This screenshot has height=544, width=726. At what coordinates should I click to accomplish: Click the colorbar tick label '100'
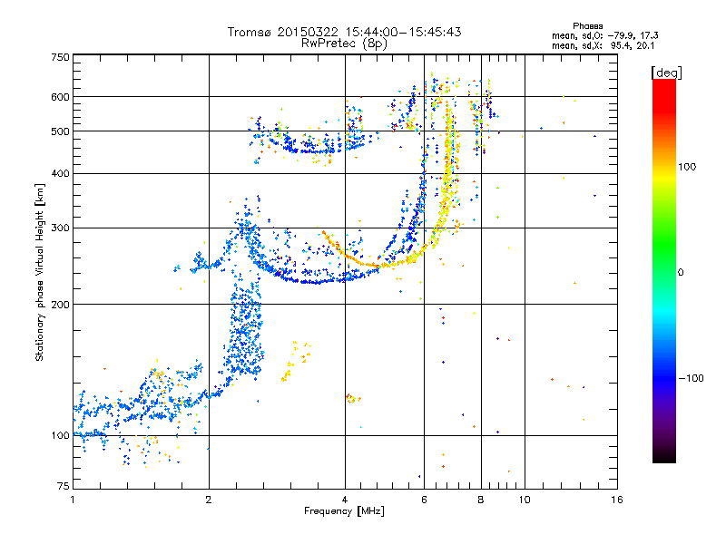[x=687, y=167]
